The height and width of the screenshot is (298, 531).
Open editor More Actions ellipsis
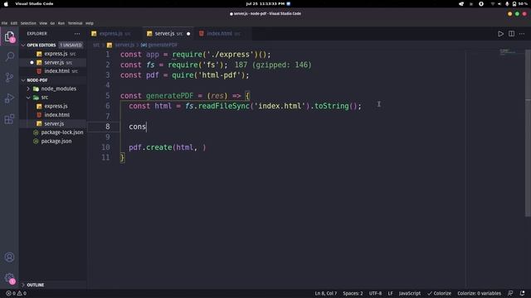(x=522, y=34)
